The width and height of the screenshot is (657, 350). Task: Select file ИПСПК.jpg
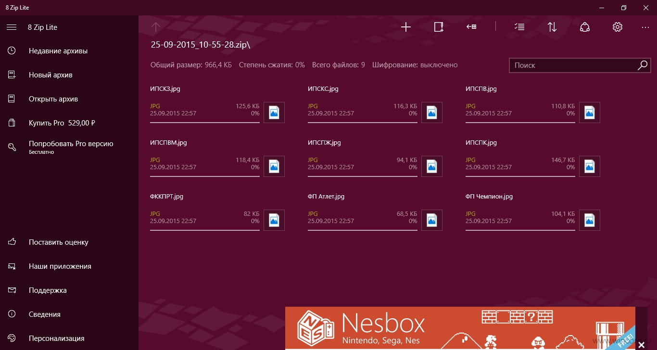pos(533,159)
